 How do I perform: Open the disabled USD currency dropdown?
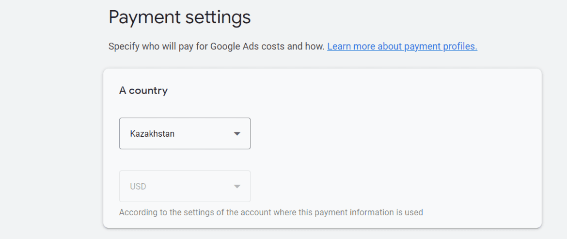coord(185,186)
